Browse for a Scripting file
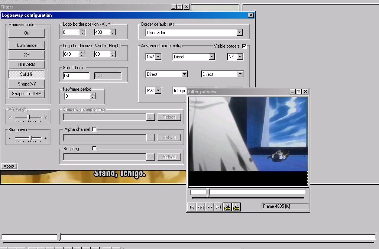This screenshot has width=379, height=249. click(150, 157)
